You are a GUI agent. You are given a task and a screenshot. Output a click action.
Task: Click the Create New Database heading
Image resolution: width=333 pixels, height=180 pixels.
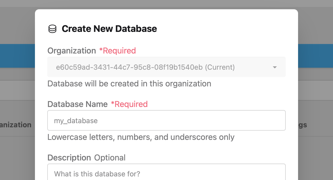109,29
